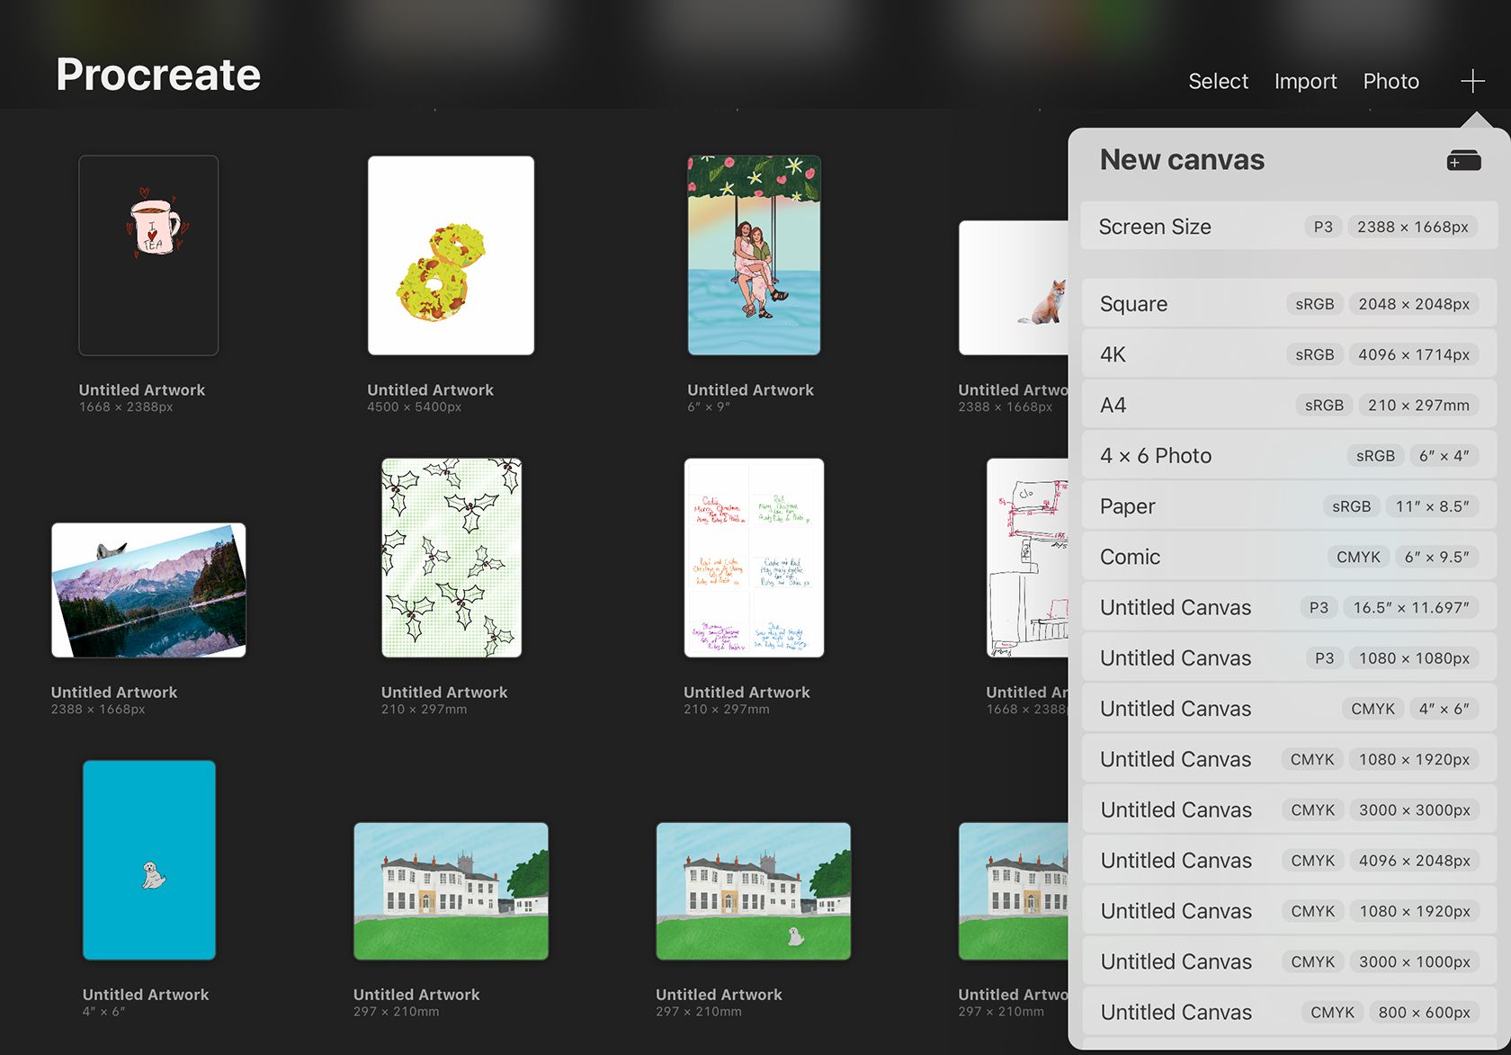Pick the 4K canvas preset
The image size is (1511, 1055).
coord(1289,354)
